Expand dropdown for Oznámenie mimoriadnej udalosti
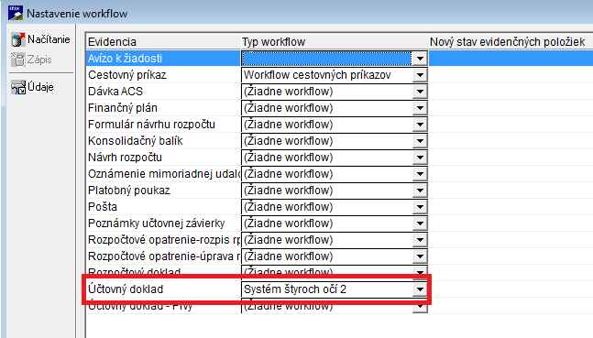This screenshot has height=338, width=593. click(x=420, y=174)
